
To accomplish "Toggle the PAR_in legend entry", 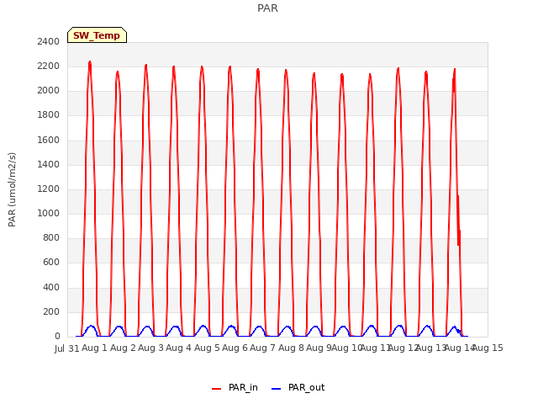I will pyautogui.click(x=235, y=388).
